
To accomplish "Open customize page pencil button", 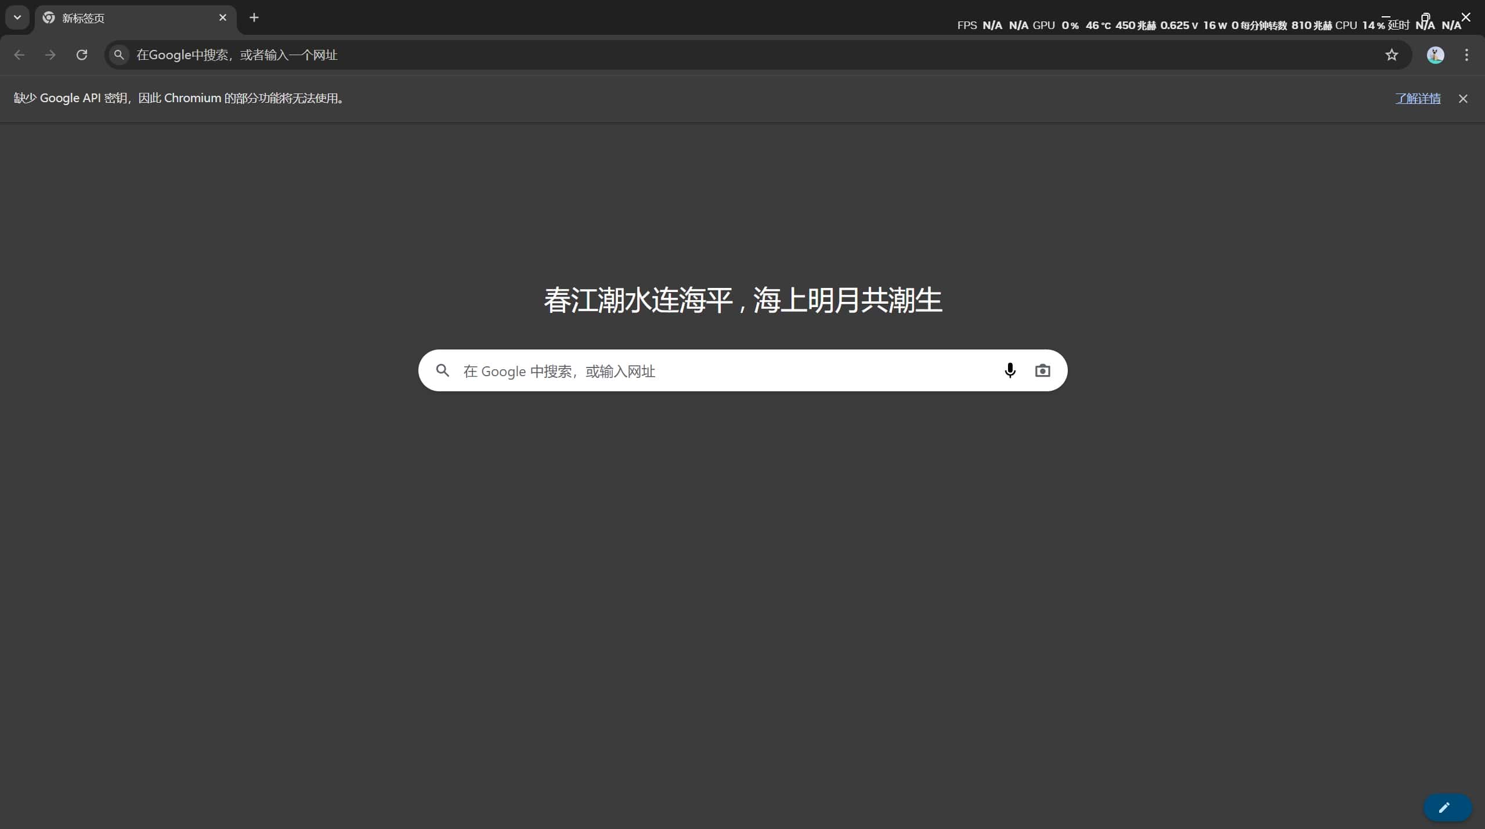I will (x=1445, y=807).
